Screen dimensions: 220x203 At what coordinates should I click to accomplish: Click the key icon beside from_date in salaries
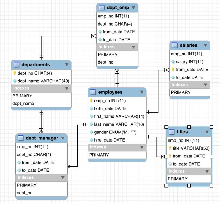[x=173, y=70]
